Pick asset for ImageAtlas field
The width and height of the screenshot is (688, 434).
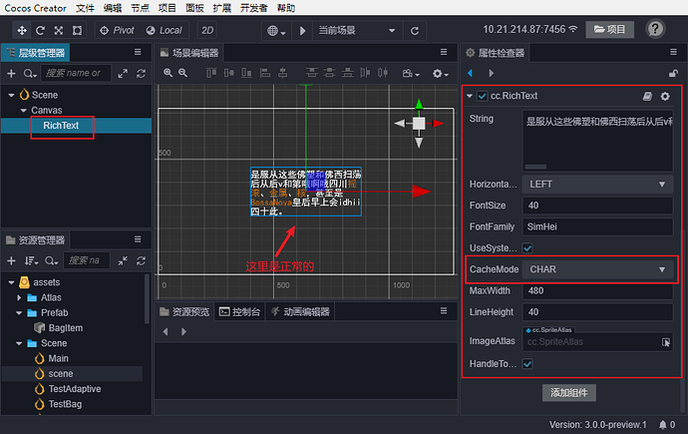pyautogui.click(x=666, y=342)
